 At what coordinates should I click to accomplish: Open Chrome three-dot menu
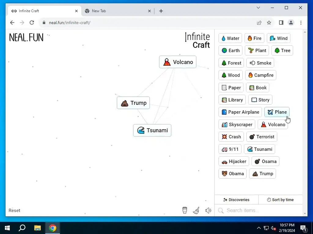[x=301, y=23]
